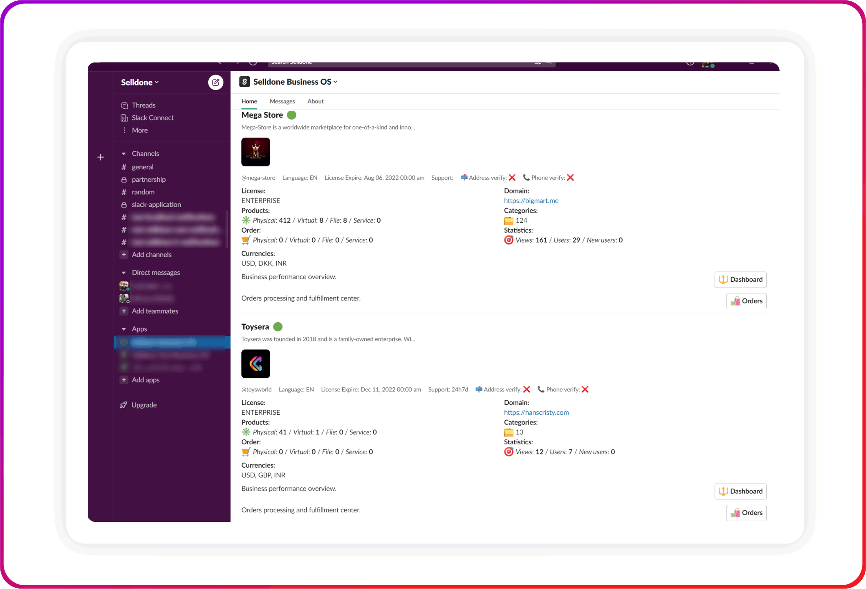Open Slack Connect
Viewport: 866px width, 589px height.
152,118
